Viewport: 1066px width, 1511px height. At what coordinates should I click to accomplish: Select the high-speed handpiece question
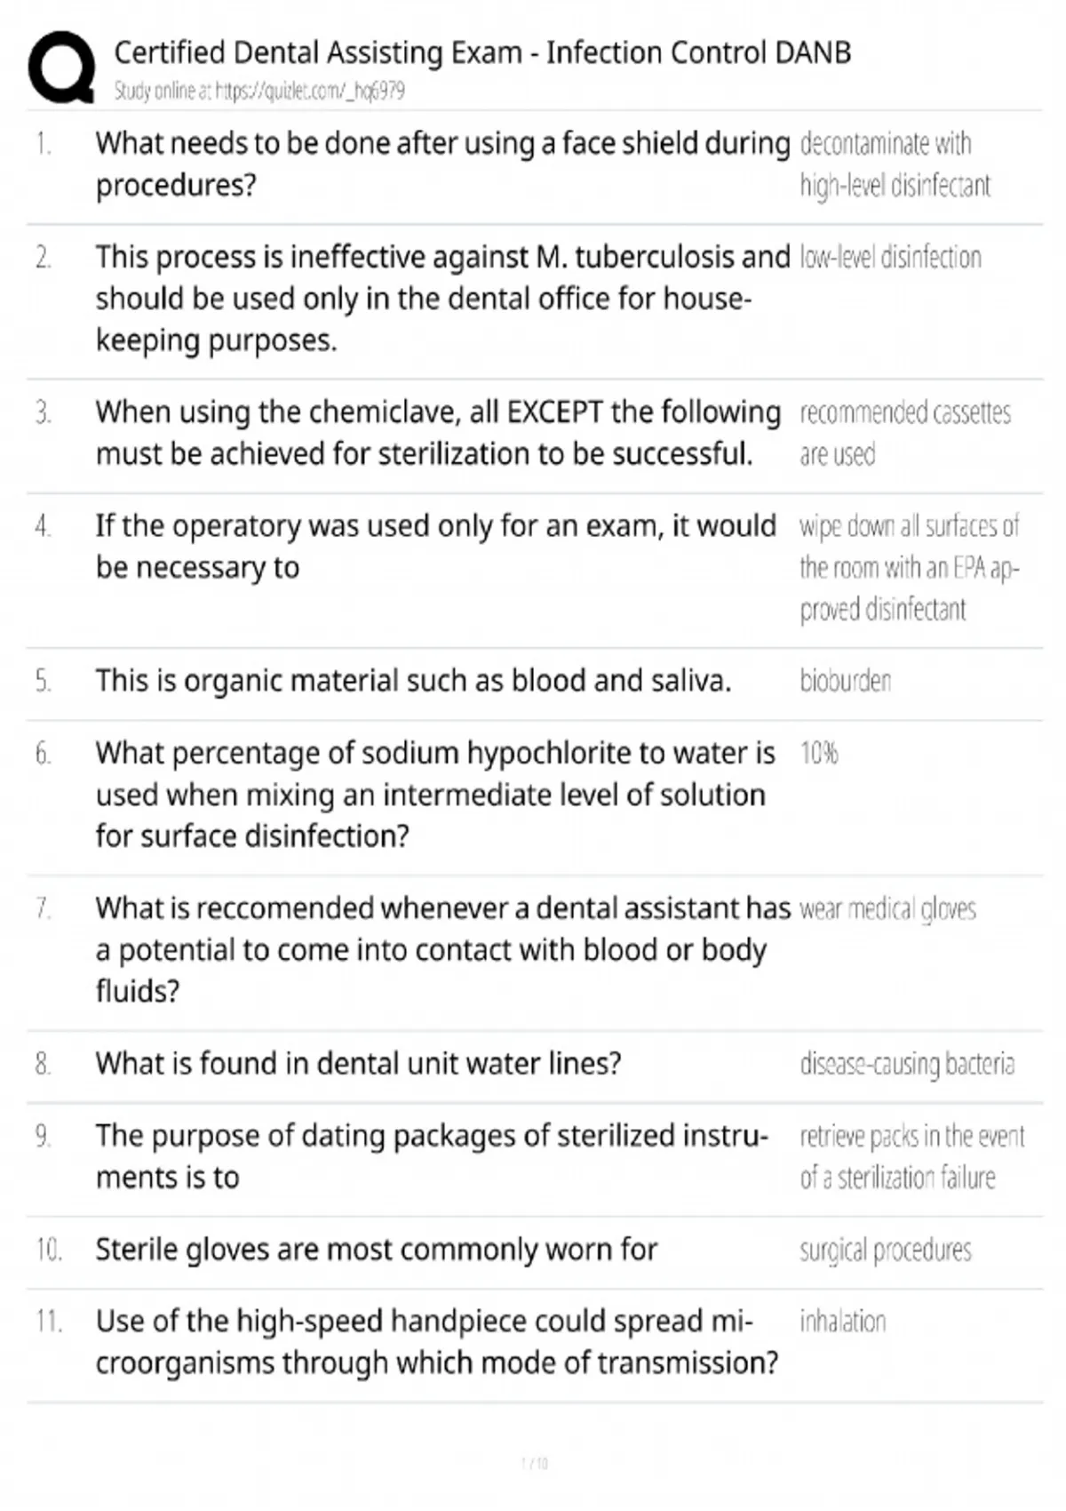[436, 1342]
